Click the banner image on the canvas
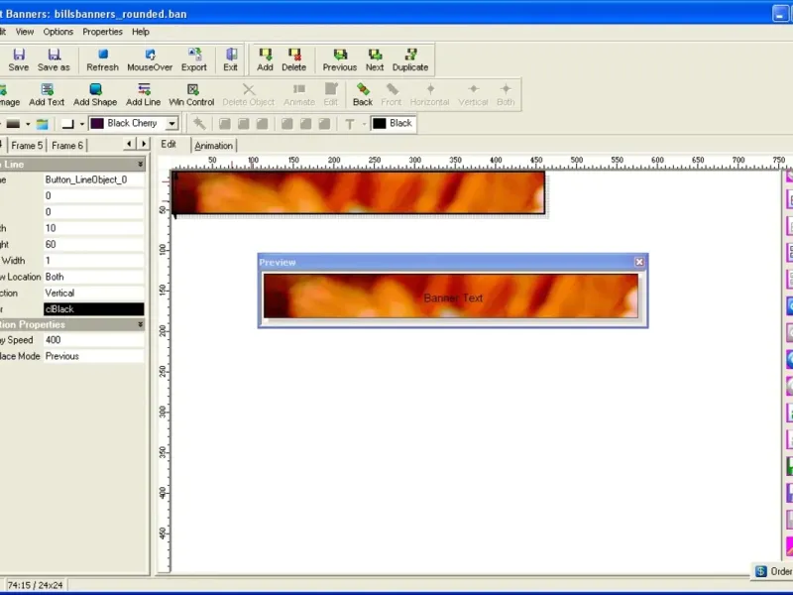 pos(358,192)
